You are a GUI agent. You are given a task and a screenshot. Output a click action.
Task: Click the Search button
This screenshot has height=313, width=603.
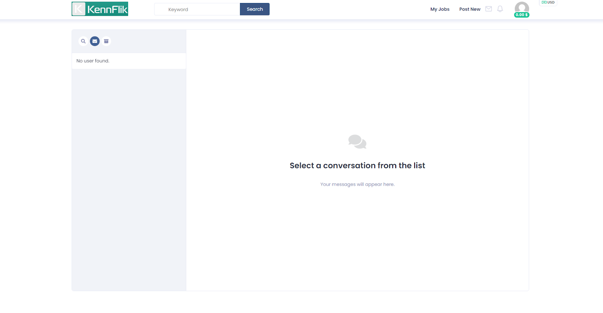point(255,9)
